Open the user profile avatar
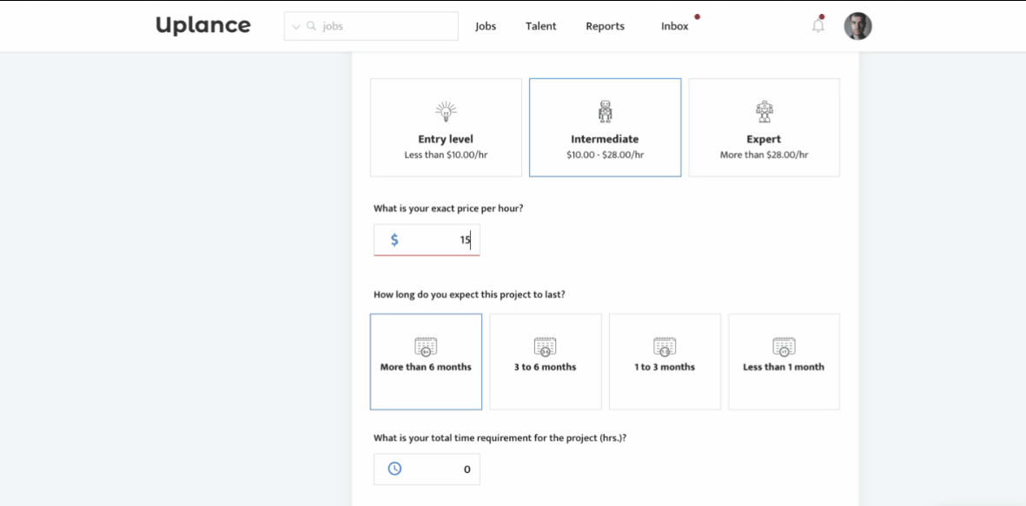Image resolution: width=1026 pixels, height=506 pixels. pyautogui.click(x=857, y=26)
